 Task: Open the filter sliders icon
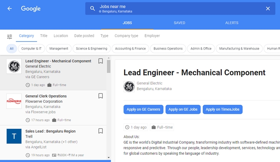coord(10,37)
